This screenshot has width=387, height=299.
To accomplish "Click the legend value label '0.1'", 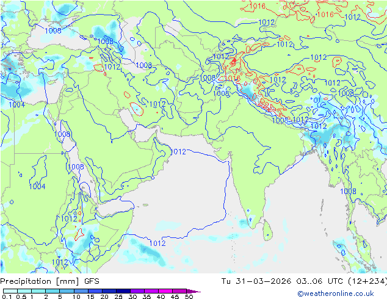I will pos(7,297).
